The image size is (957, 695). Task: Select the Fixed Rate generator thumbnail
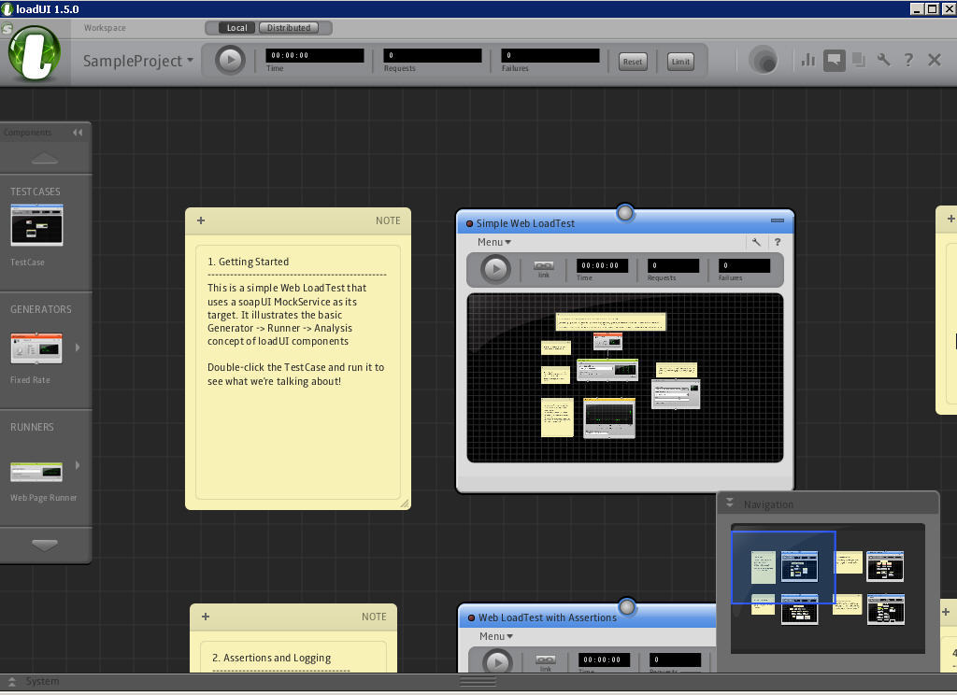tap(36, 348)
